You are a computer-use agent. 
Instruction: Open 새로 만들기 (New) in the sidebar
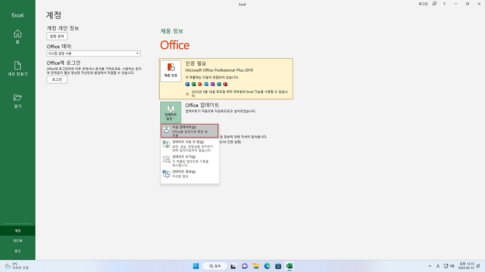tap(17, 68)
